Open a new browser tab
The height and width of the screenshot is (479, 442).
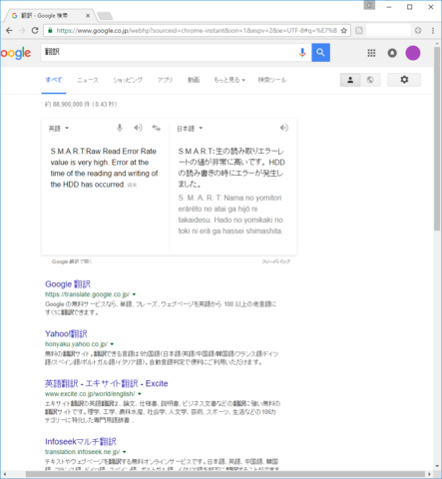coord(105,16)
